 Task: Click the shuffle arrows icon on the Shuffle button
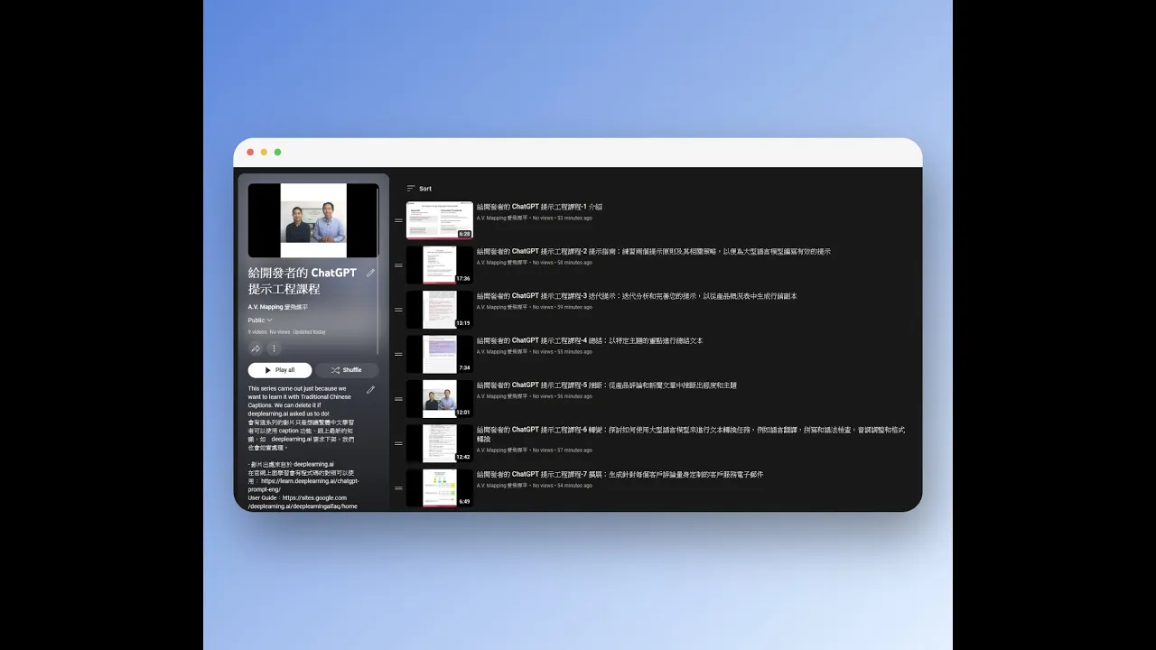(334, 370)
